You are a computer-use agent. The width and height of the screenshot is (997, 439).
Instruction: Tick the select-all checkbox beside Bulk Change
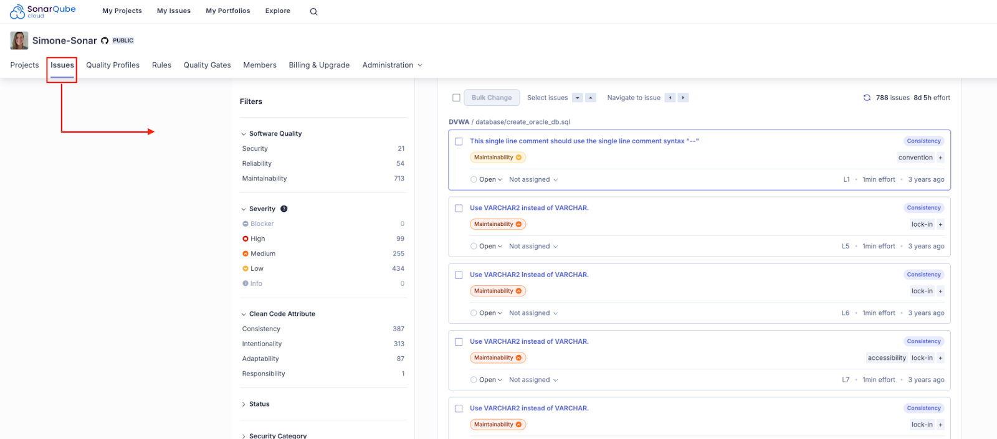(x=456, y=98)
